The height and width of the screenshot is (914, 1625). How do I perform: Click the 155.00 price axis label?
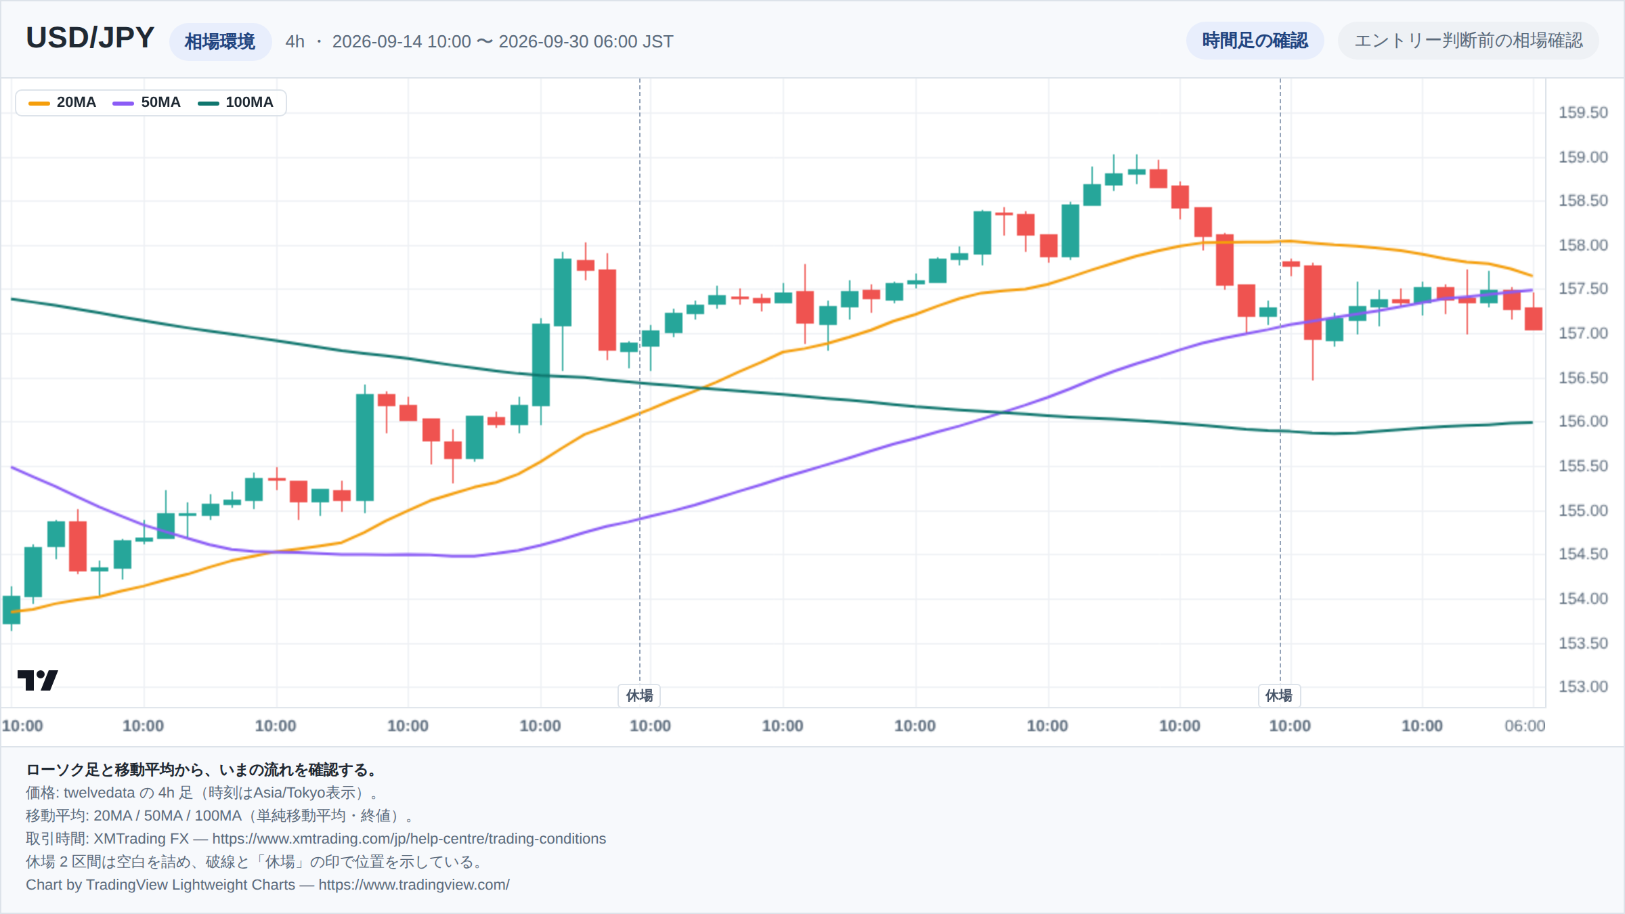click(1583, 510)
